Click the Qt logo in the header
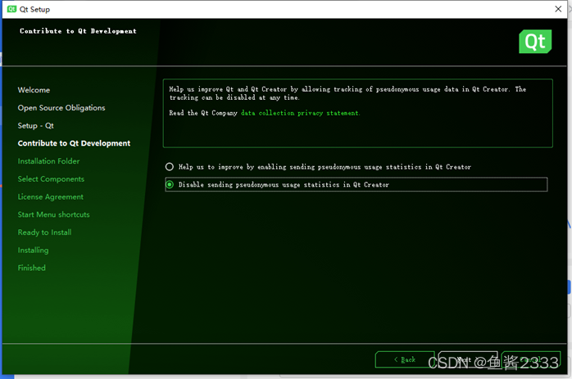The image size is (572, 379). click(535, 42)
